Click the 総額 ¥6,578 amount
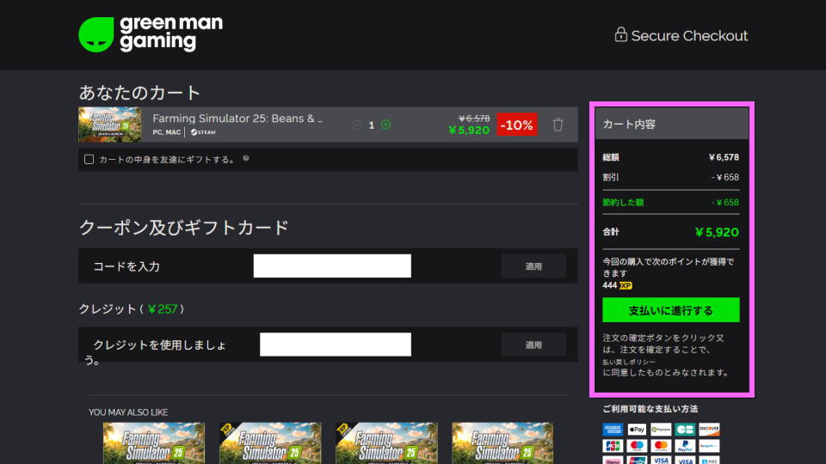 (724, 157)
